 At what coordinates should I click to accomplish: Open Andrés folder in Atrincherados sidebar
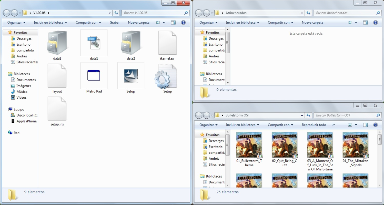coord(214,56)
